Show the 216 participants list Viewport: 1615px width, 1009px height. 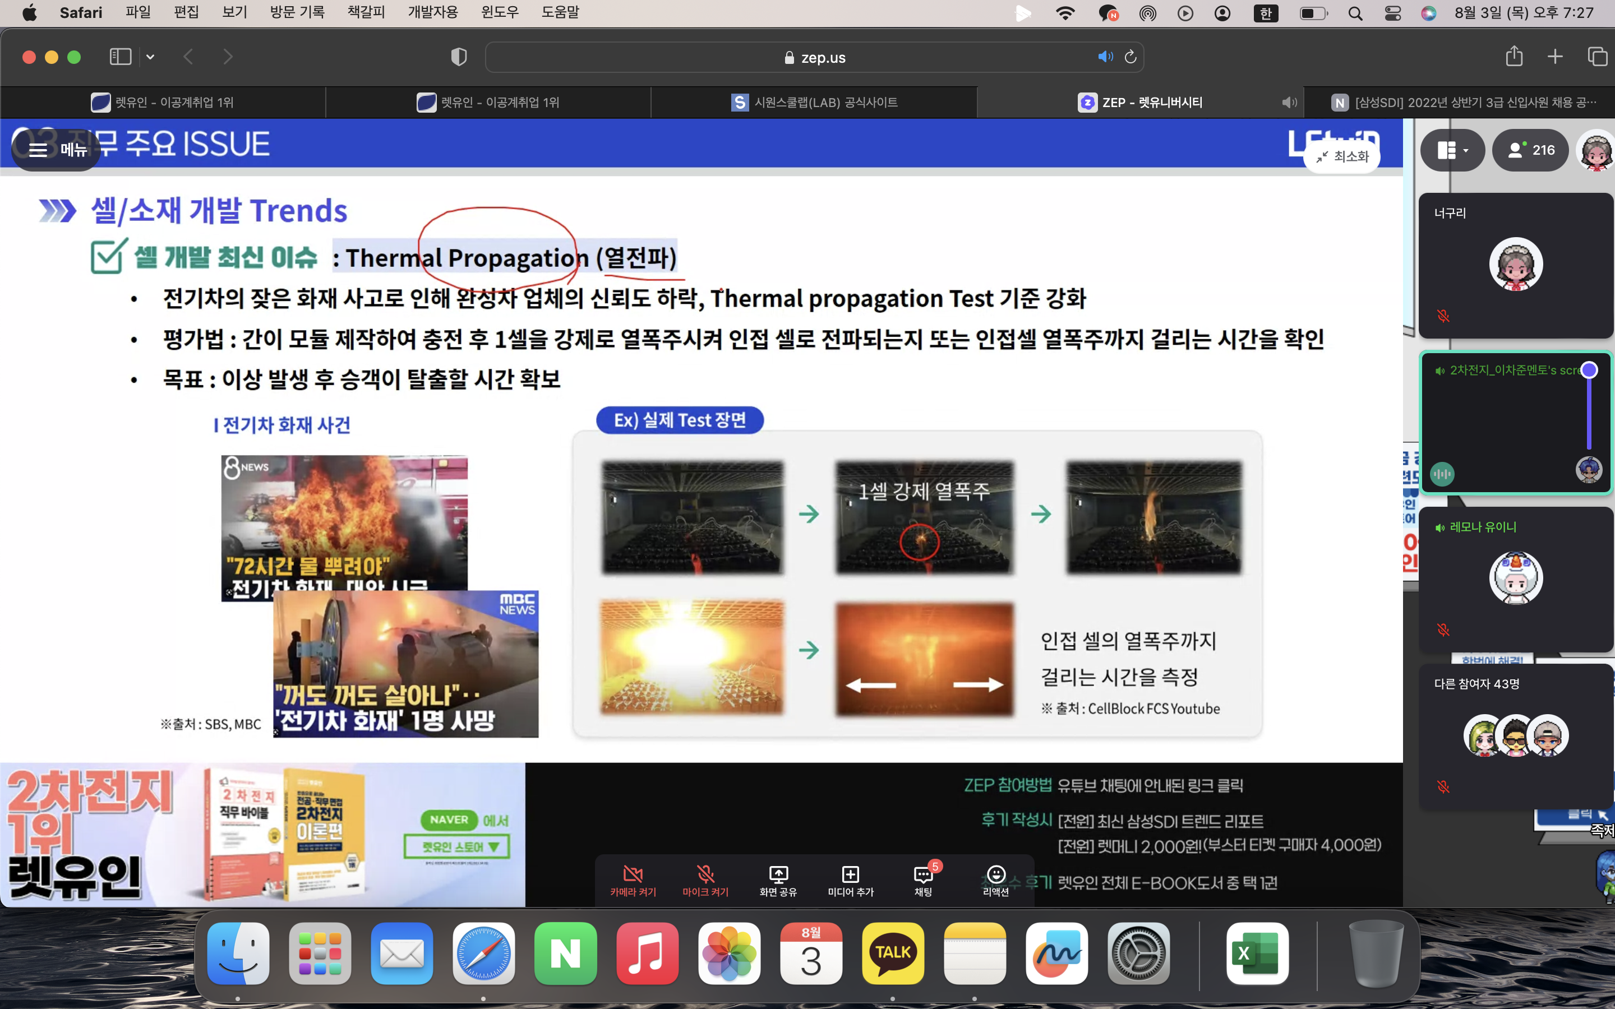(x=1531, y=150)
